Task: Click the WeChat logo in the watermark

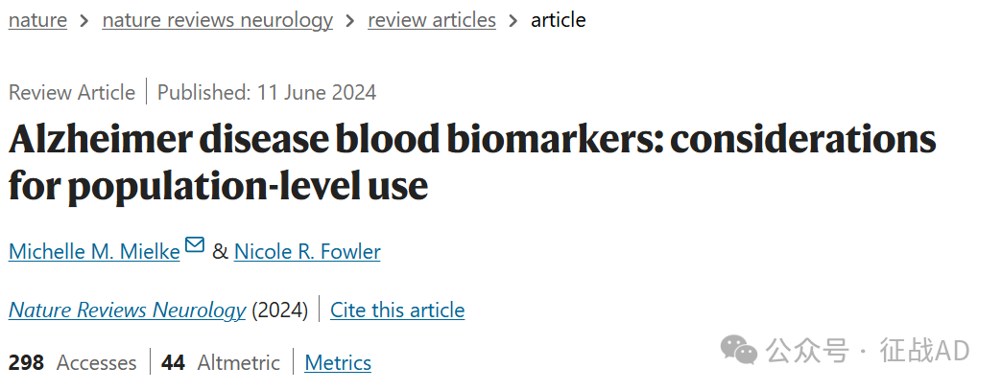Action: [739, 350]
